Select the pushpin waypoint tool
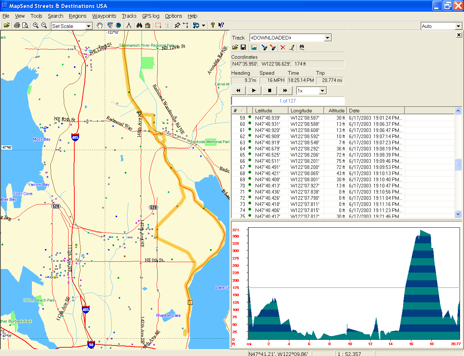 (x=177, y=25)
